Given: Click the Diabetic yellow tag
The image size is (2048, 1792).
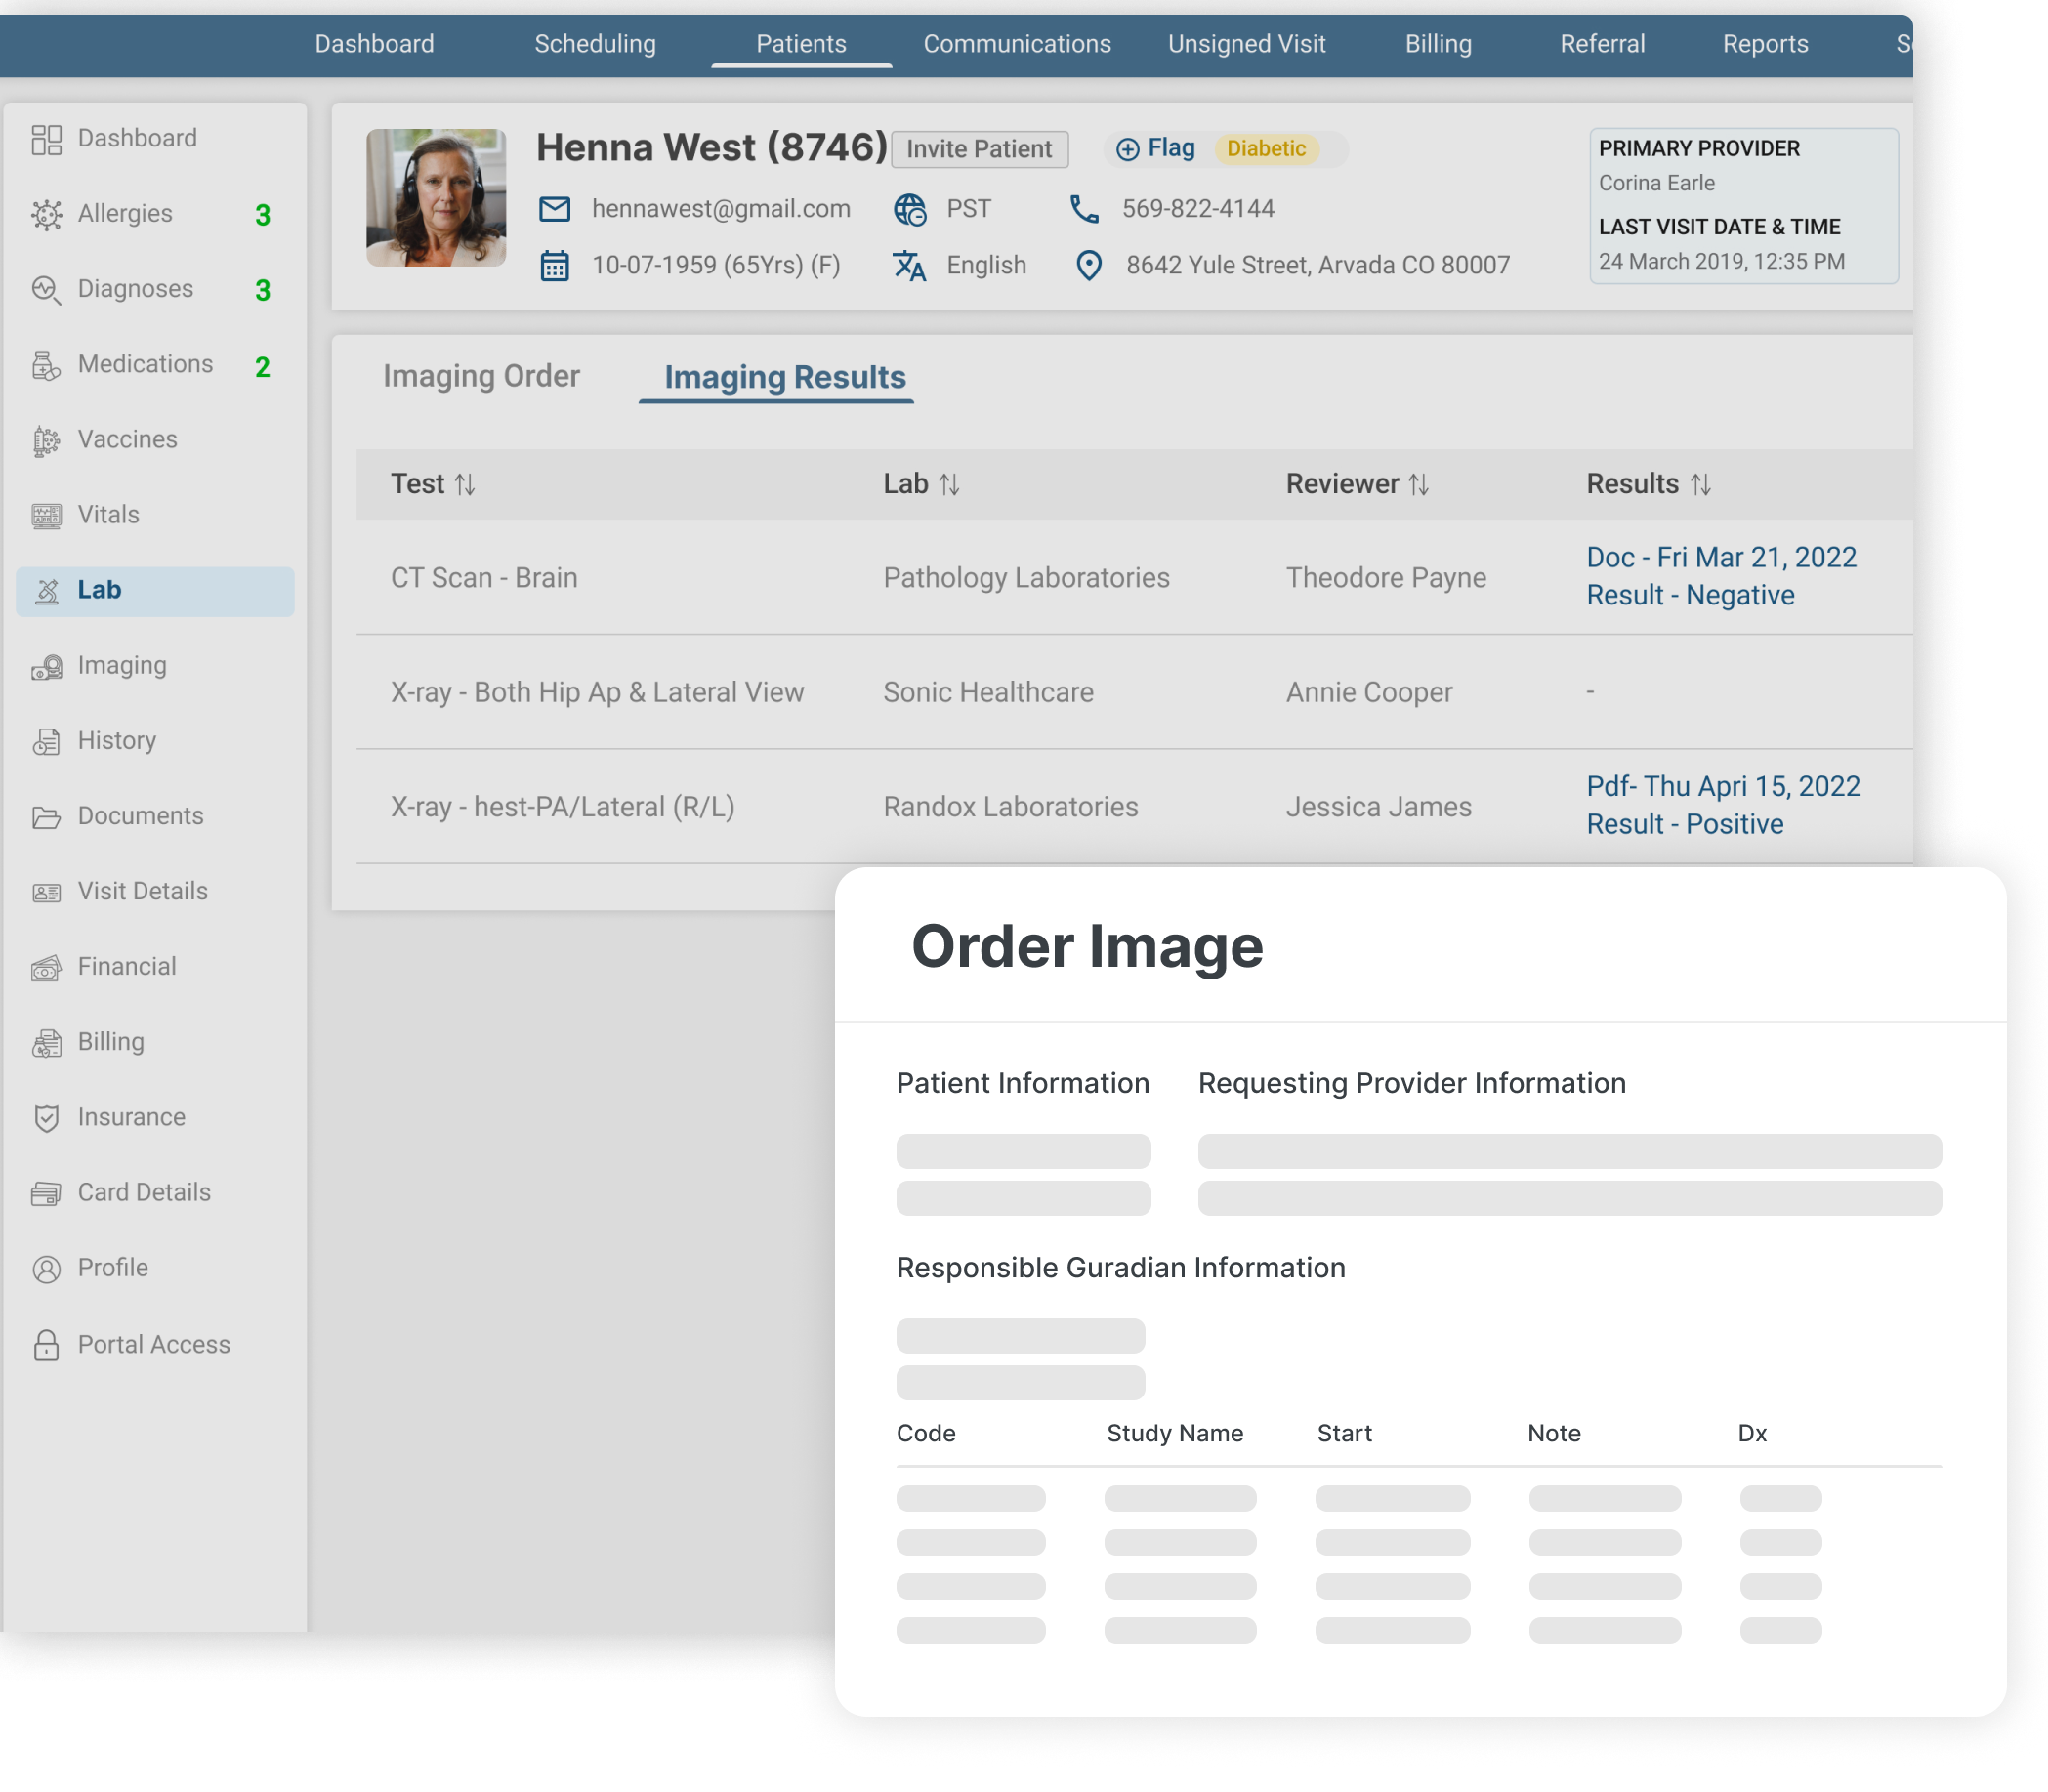Looking at the screenshot, I should coord(1265,149).
